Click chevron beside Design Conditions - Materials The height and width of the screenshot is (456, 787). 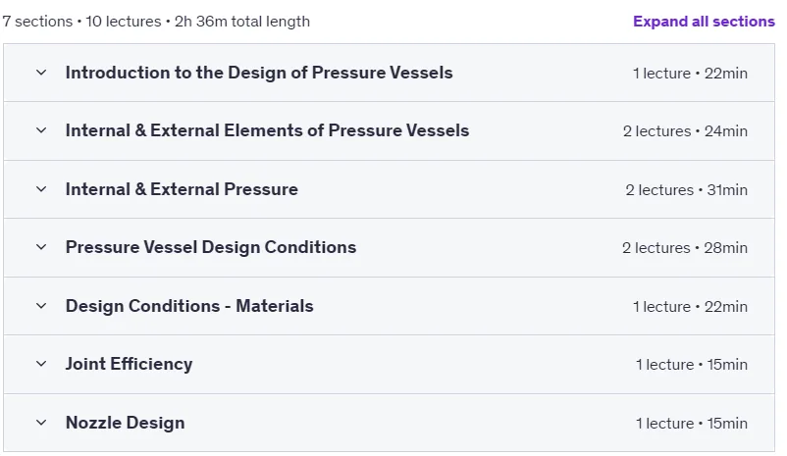tap(41, 306)
